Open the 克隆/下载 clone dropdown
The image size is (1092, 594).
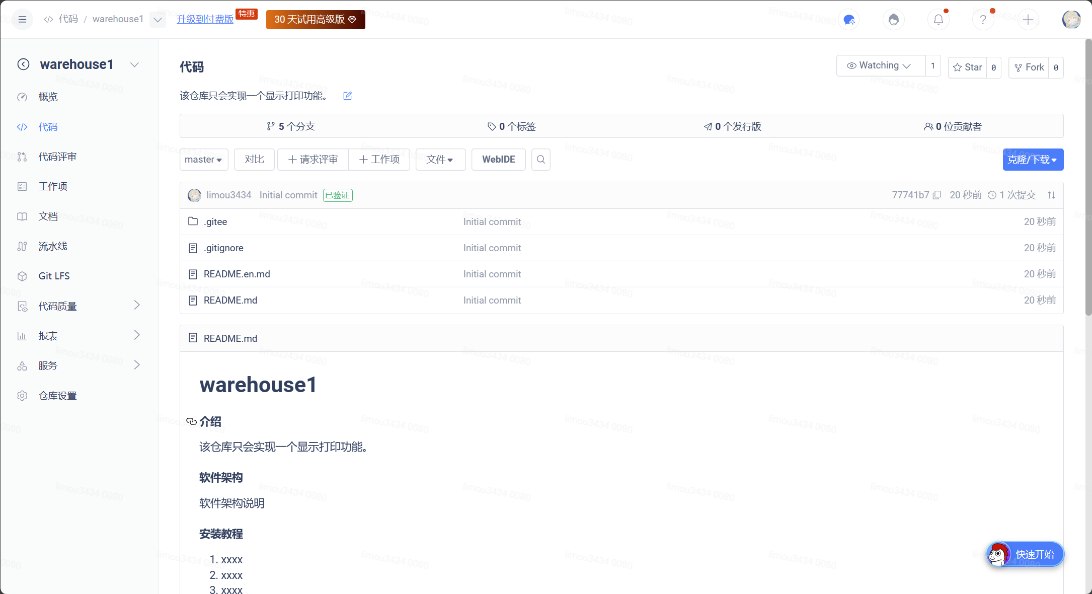pyautogui.click(x=1033, y=160)
